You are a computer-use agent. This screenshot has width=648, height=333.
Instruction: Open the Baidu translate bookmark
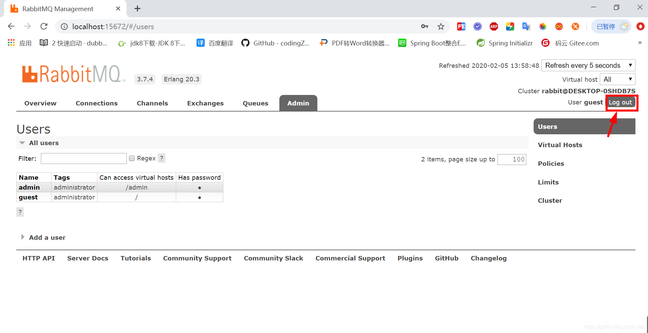pos(215,43)
